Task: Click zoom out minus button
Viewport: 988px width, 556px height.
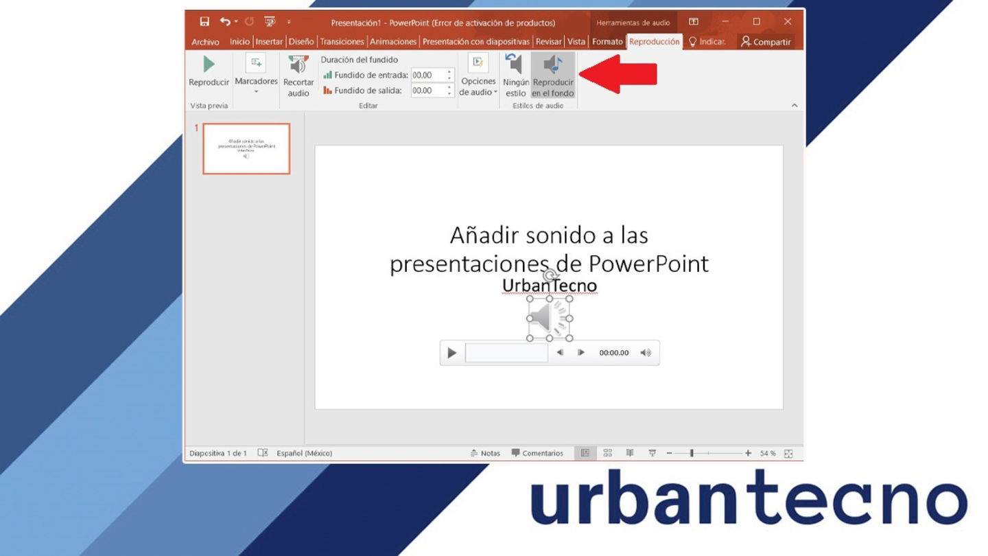Action: (x=669, y=453)
